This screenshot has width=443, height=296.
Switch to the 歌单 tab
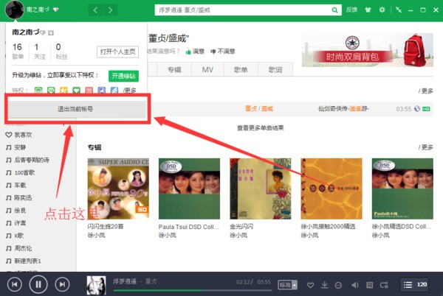pyautogui.click(x=241, y=69)
